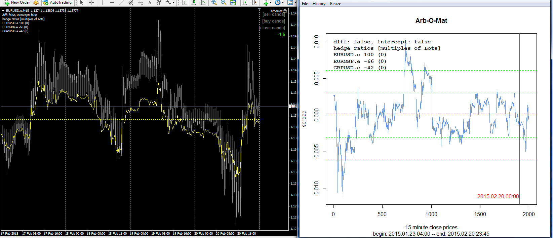Zoom in on the chart
This screenshot has height=238, width=553.
click(x=214, y=2)
